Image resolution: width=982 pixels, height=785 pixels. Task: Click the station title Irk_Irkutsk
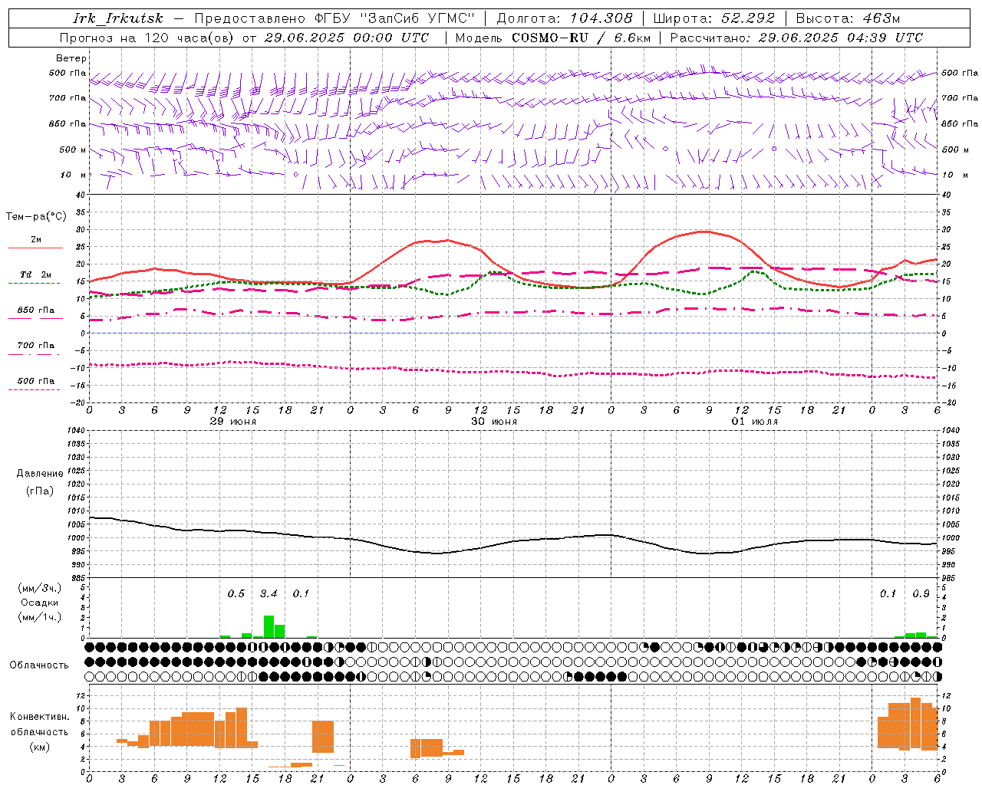tap(118, 18)
